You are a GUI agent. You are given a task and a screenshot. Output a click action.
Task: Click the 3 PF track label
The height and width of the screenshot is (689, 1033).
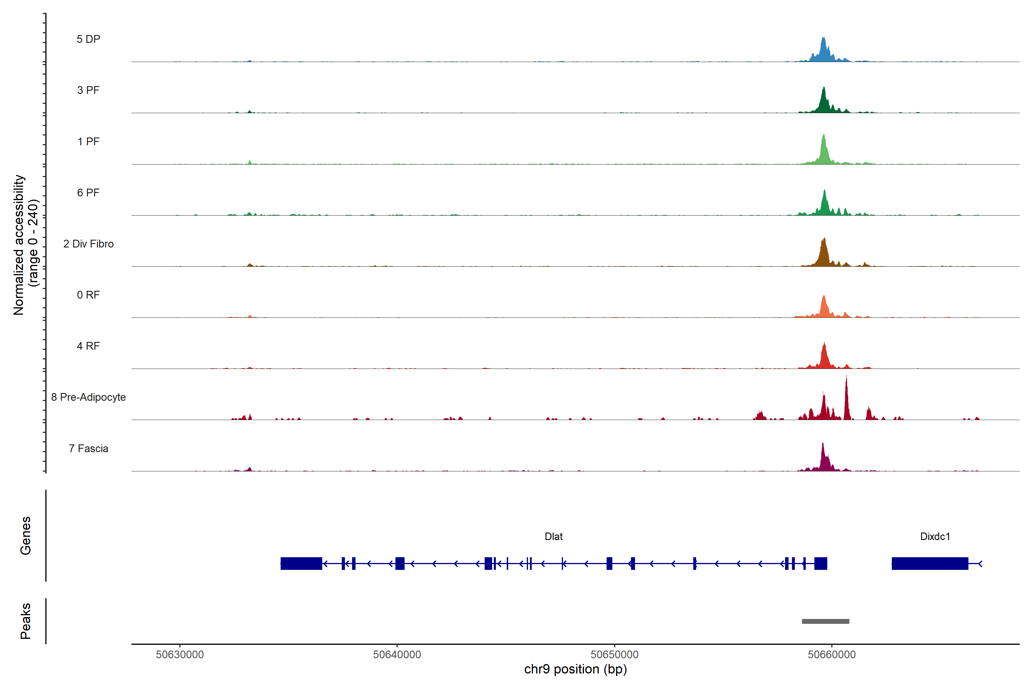click(88, 90)
